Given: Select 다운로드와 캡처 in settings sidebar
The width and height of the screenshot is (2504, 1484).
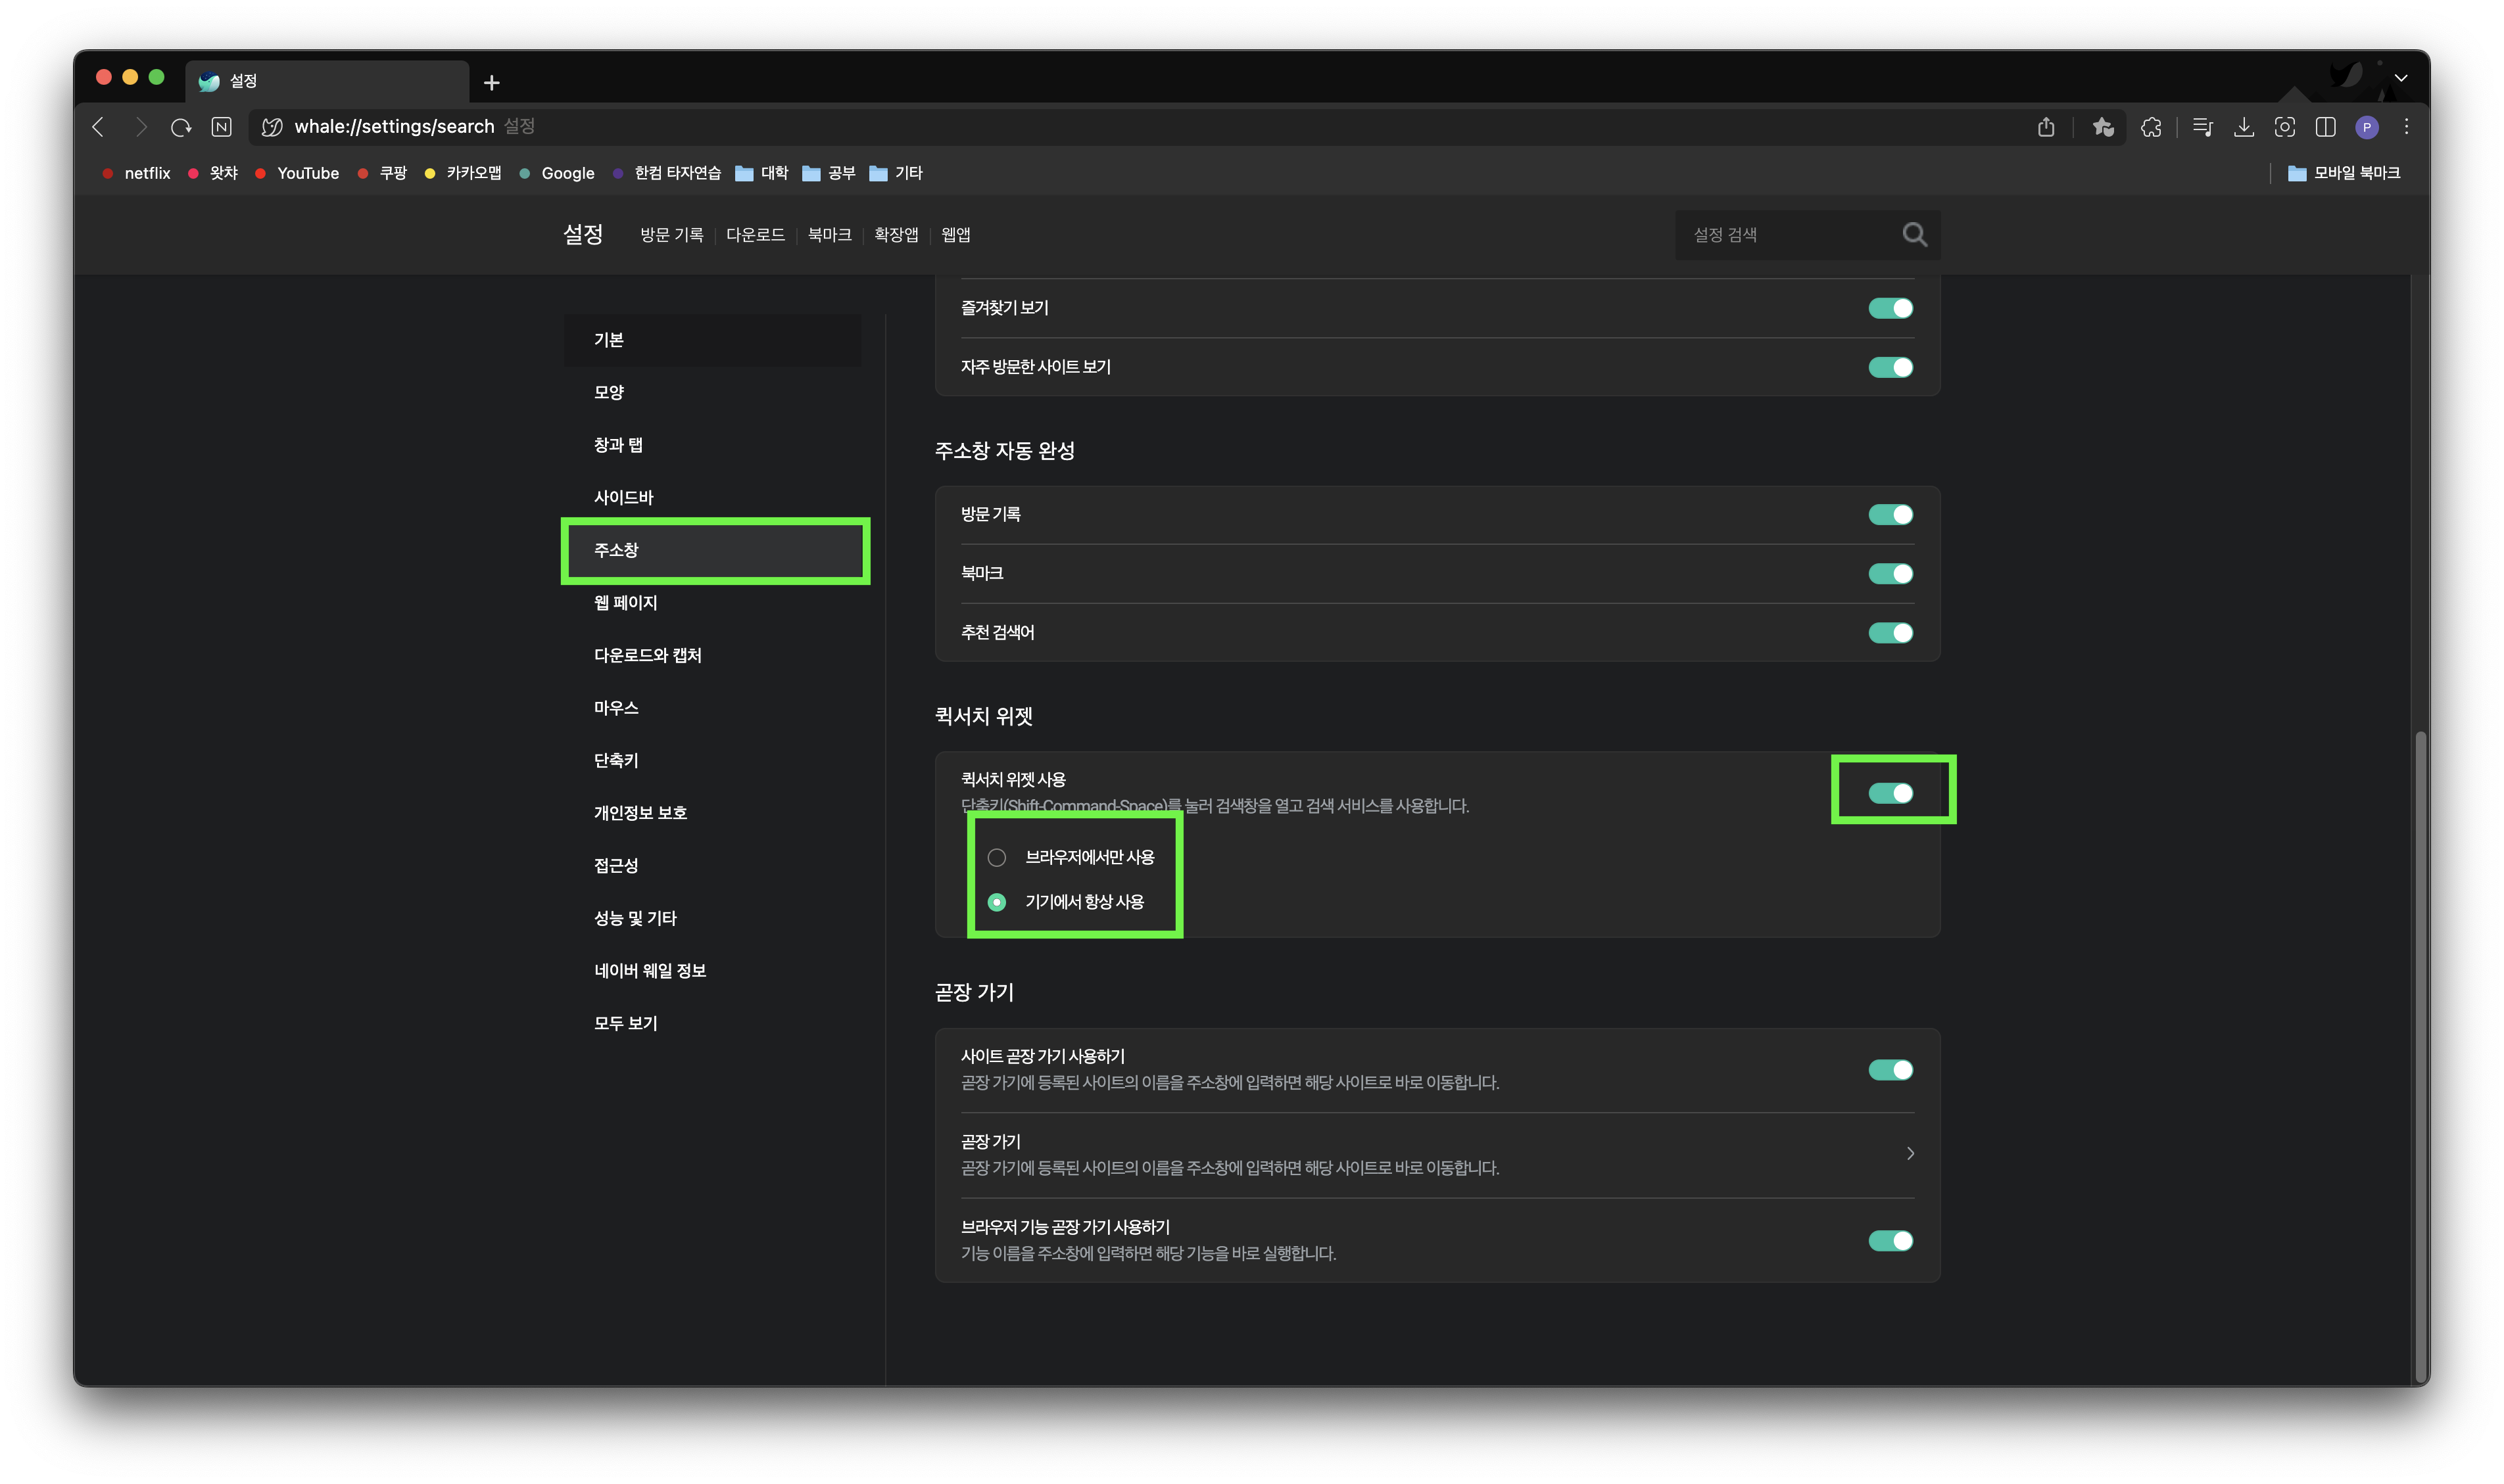Looking at the screenshot, I should coord(712,655).
